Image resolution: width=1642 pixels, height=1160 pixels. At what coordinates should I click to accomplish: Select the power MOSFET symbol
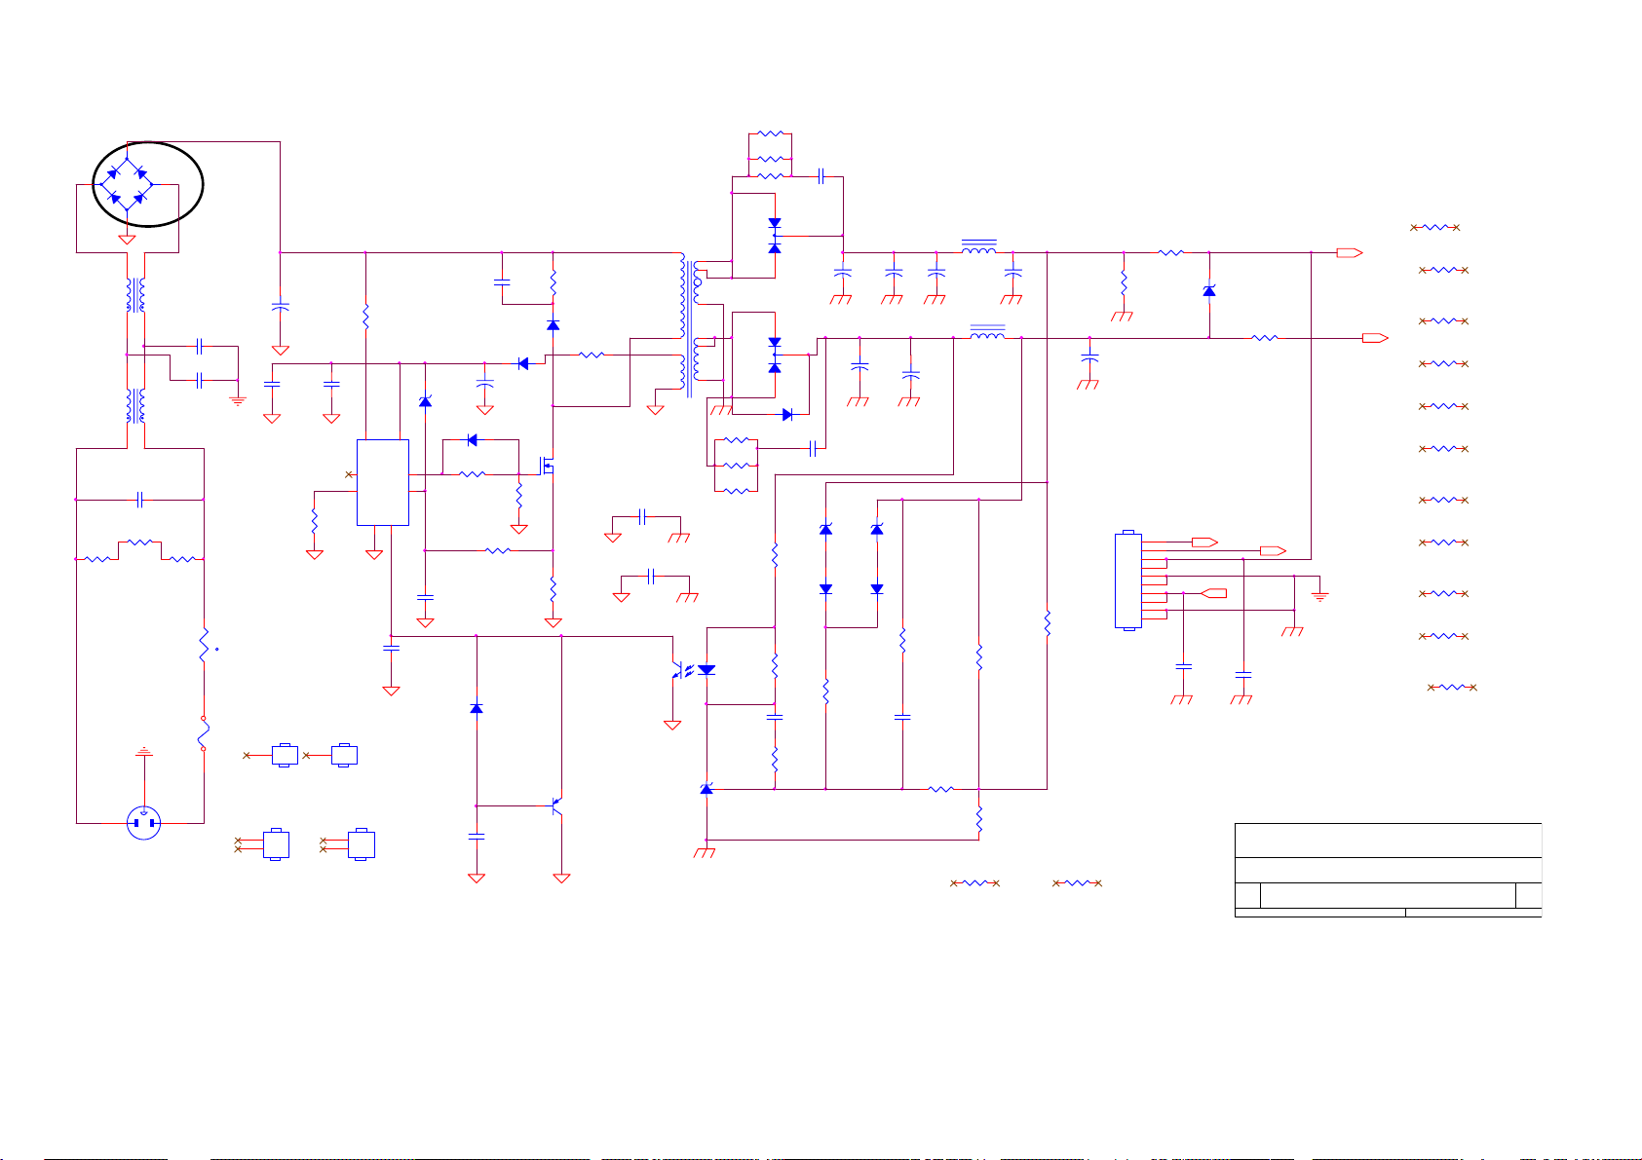tap(548, 468)
